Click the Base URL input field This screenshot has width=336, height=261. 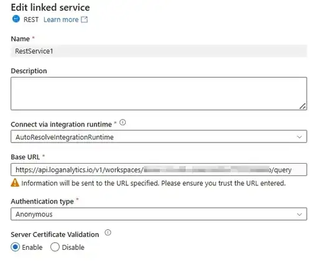click(x=159, y=170)
